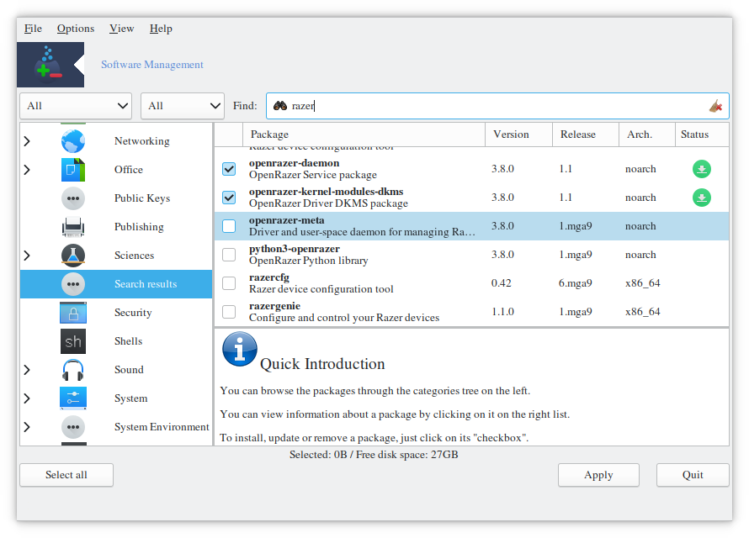Click the Quit button
749x538 pixels.
693,475
